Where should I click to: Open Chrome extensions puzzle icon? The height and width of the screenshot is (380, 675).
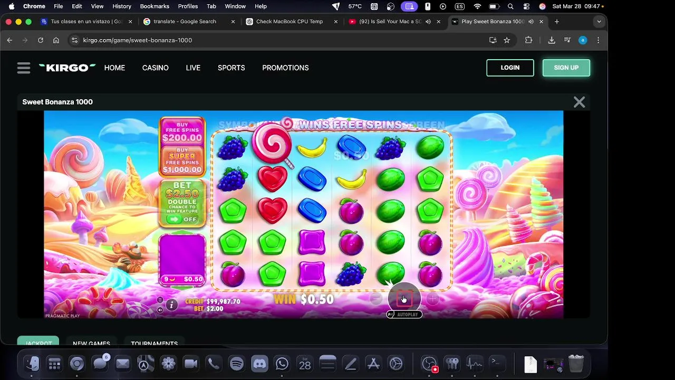(x=528, y=40)
